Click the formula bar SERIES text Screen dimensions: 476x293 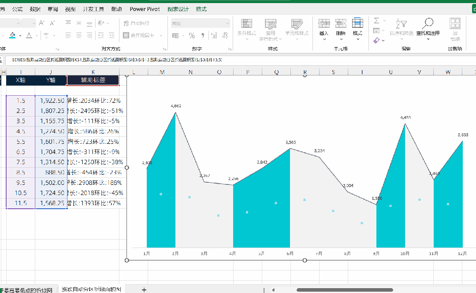117,60
